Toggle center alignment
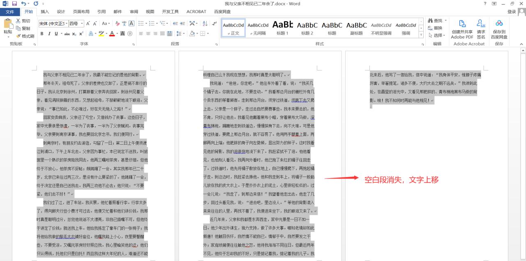 click(x=148, y=34)
